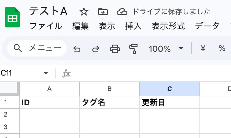Click the undo arrow icon
The image size is (231, 138).
pyautogui.click(x=77, y=48)
